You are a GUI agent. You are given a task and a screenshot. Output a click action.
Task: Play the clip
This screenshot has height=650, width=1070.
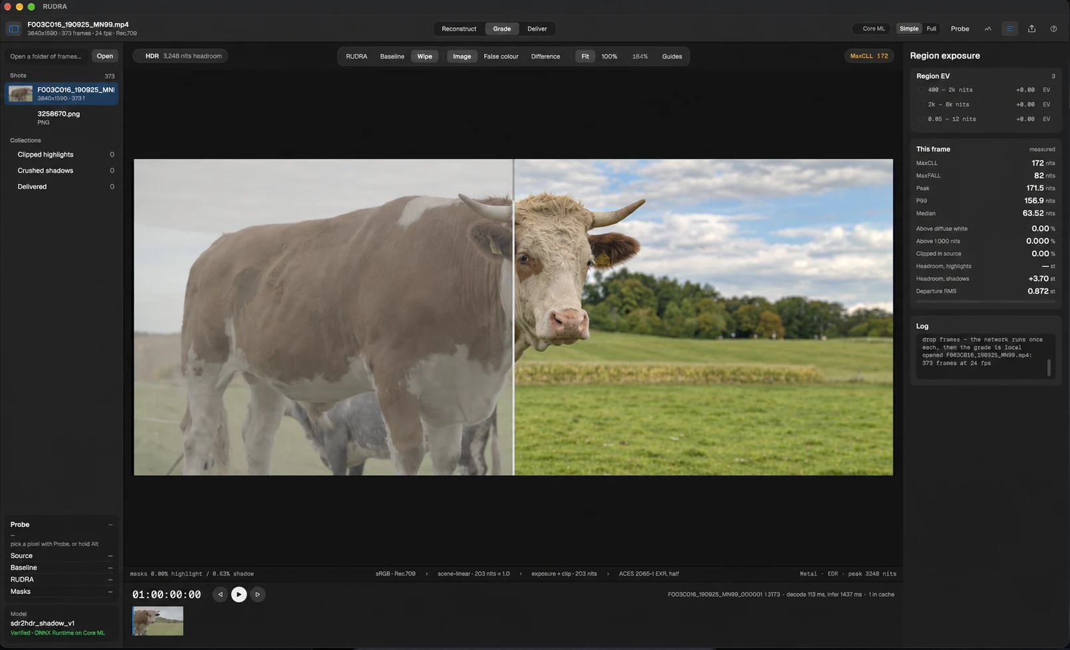click(239, 595)
